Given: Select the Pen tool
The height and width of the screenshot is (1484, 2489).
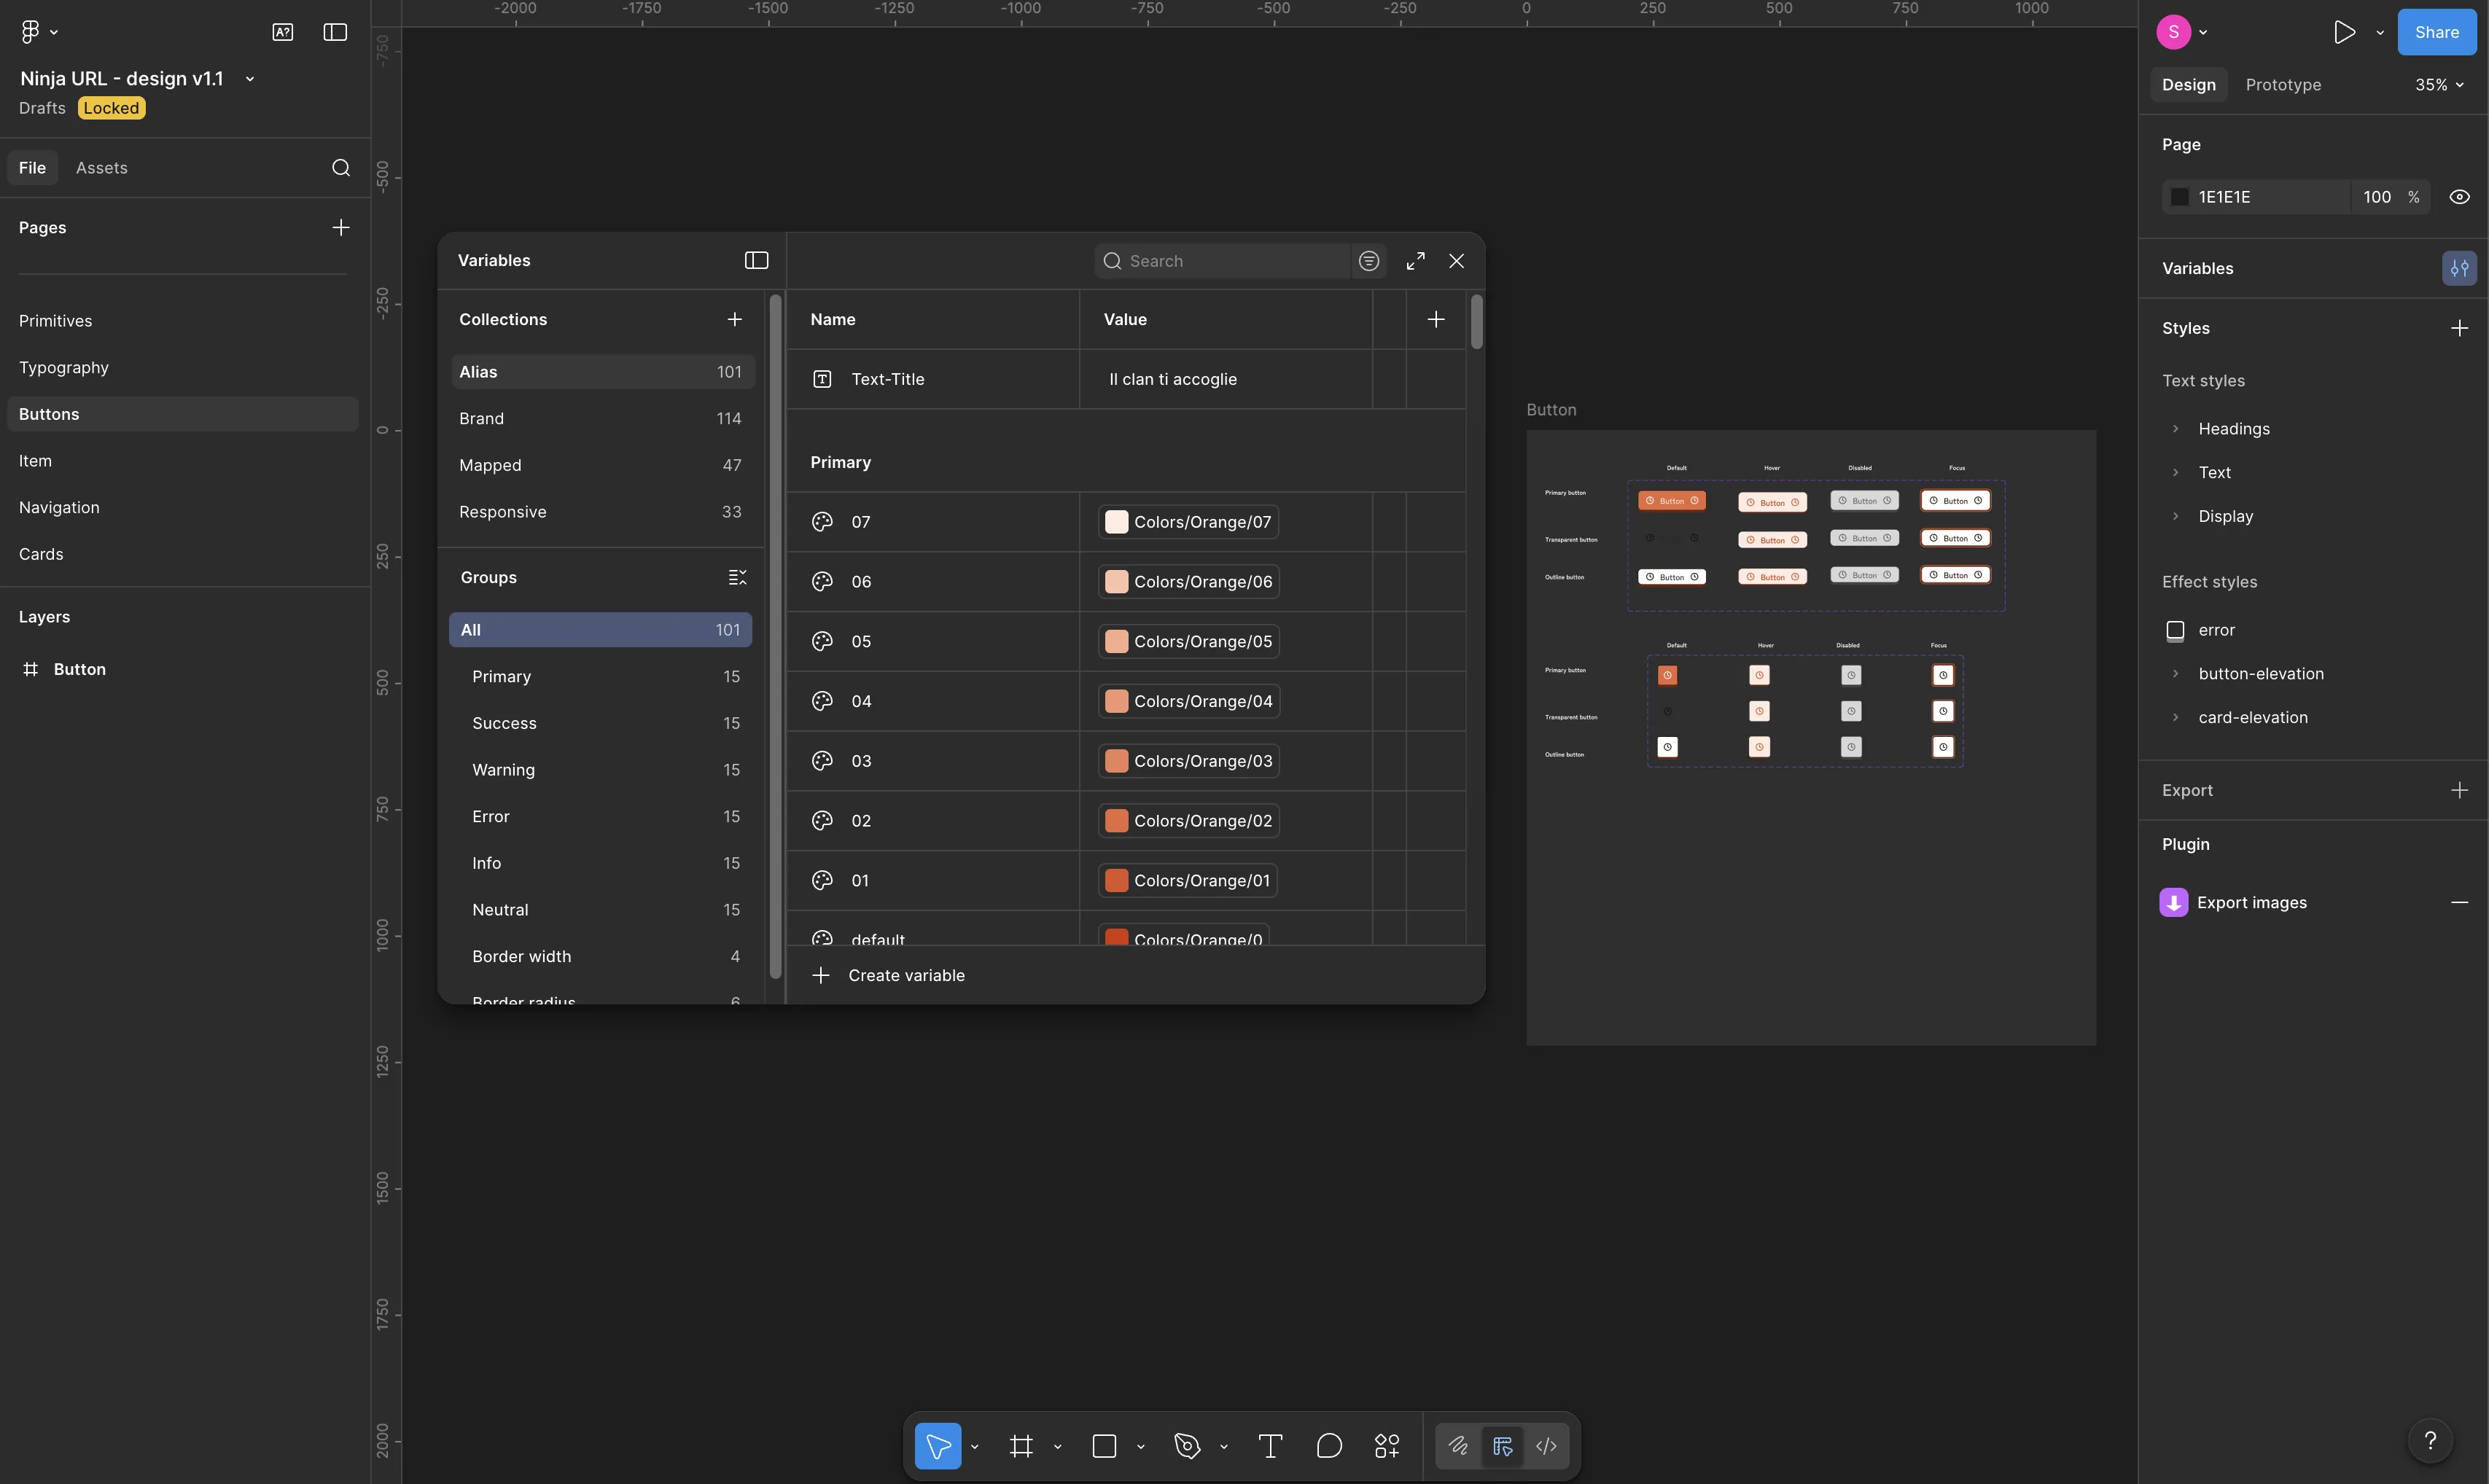Looking at the screenshot, I should (x=1186, y=1446).
